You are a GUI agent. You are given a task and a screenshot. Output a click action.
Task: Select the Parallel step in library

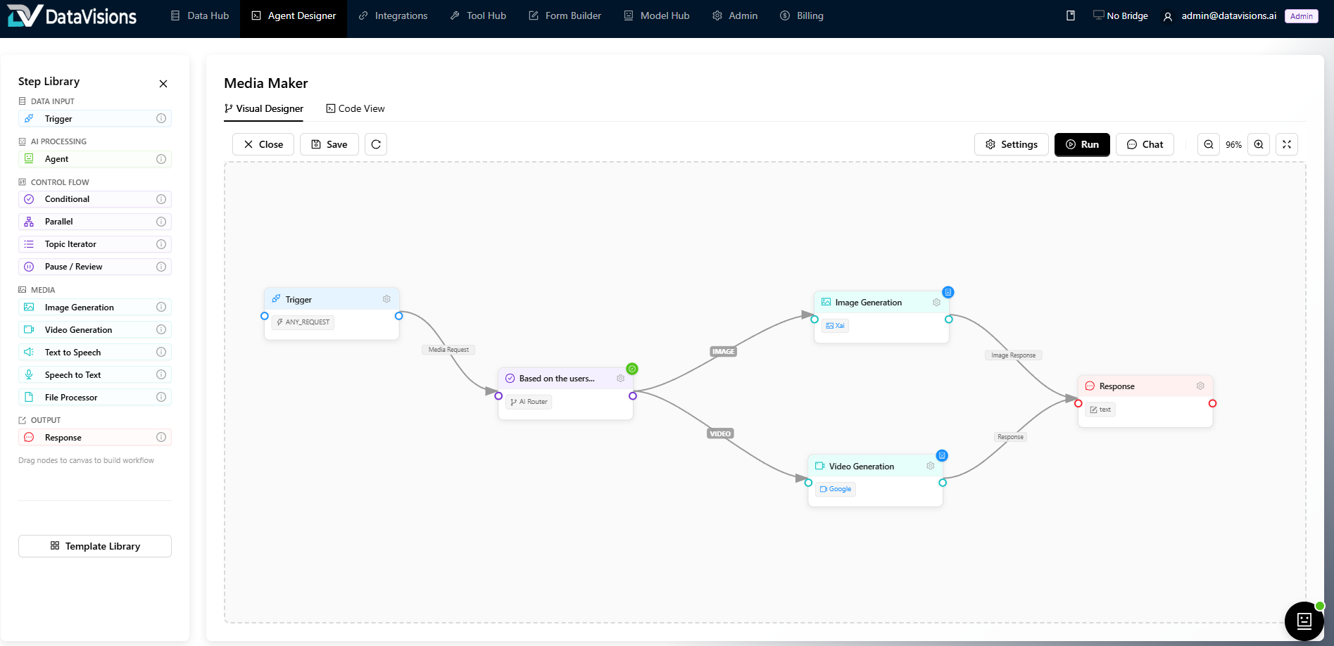pos(95,222)
